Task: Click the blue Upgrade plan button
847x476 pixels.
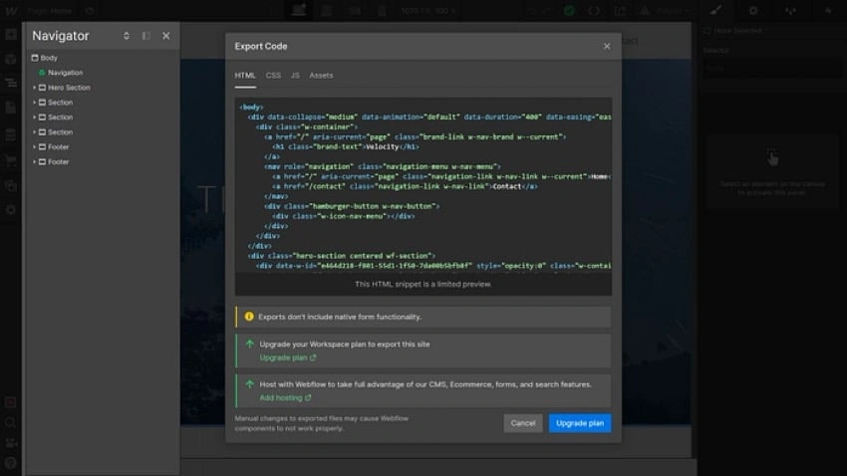Action: 579,423
